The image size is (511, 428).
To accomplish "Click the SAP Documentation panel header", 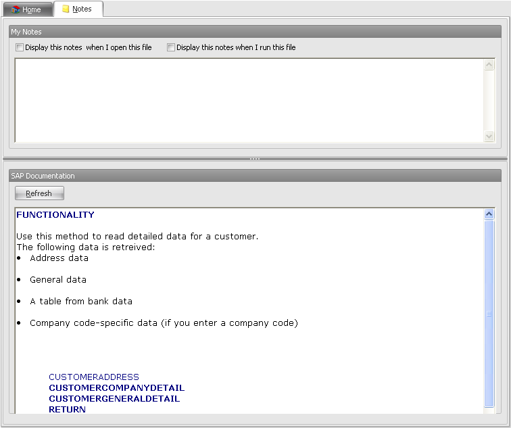I will (x=255, y=176).
